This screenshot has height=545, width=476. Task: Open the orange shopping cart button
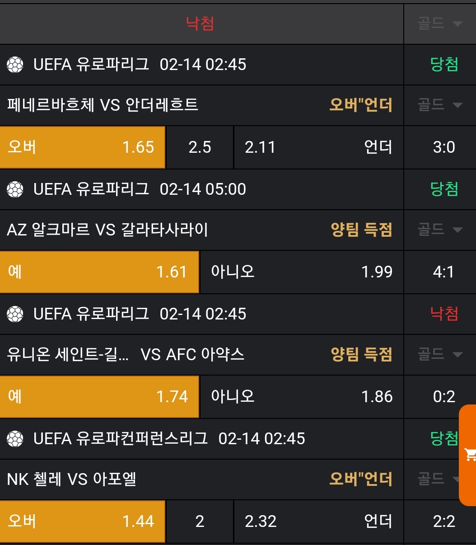pos(469,455)
